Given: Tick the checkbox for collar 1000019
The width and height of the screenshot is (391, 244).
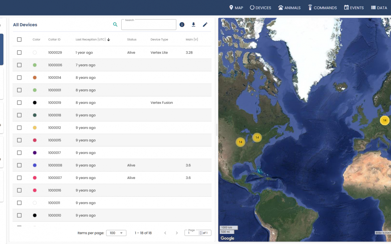Looking at the screenshot, I should [x=20, y=103].
